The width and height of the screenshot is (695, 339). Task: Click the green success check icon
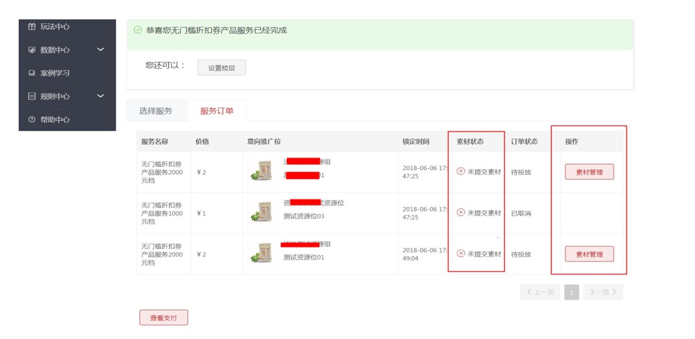tap(138, 30)
